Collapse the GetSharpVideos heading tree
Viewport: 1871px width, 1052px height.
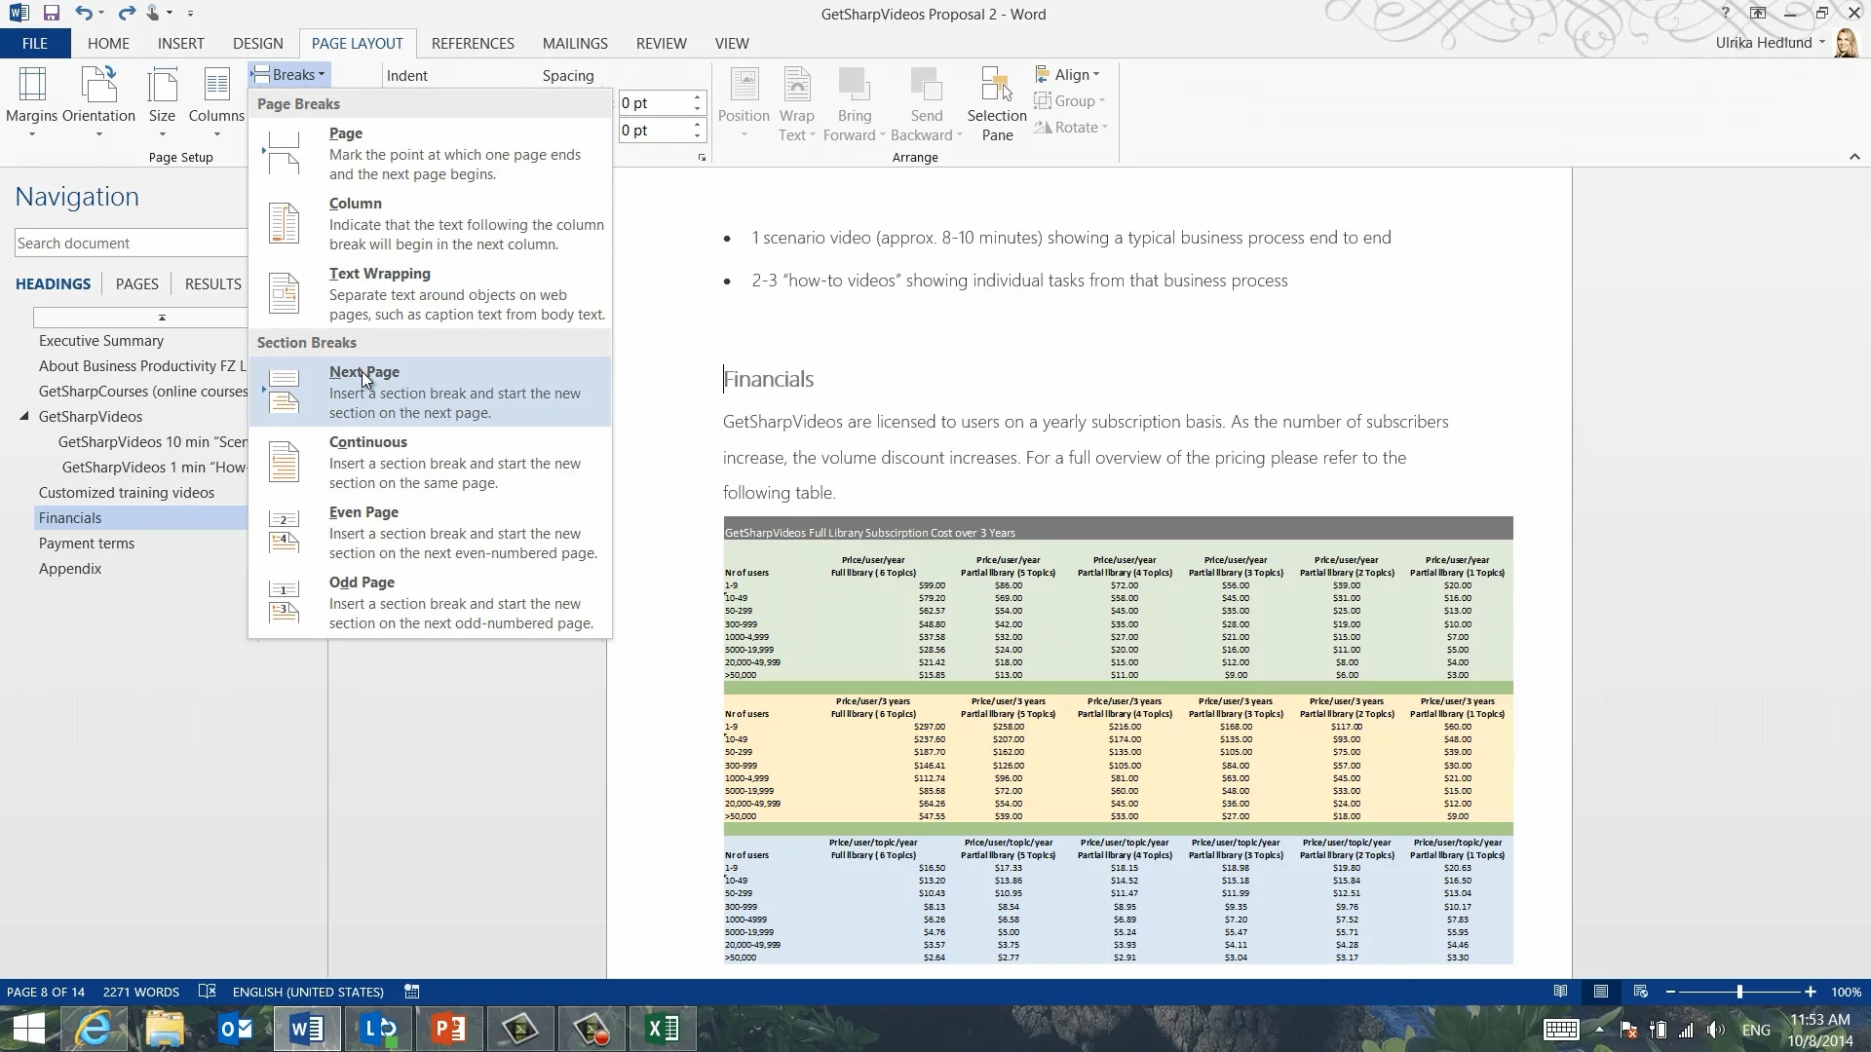click(x=24, y=417)
